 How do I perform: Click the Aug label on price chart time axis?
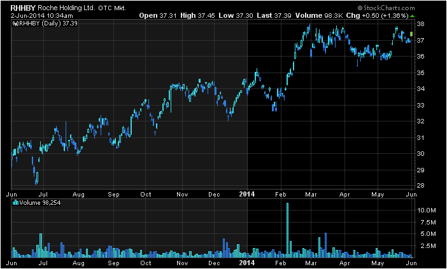[78, 195]
